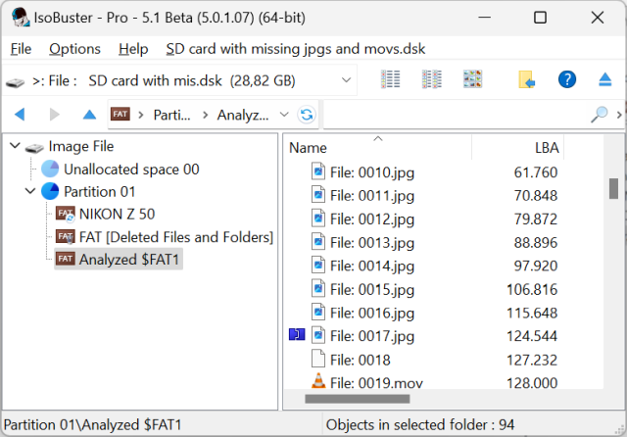Select File: 0011.jpg
The height and width of the screenshot is (437, 627).
[x=372, y=196]
